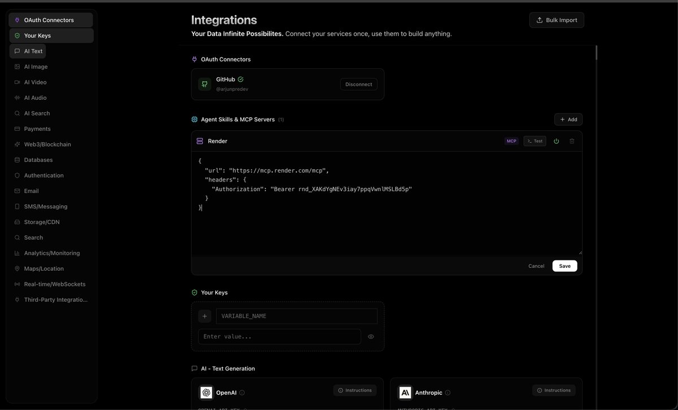Screen dimensions: 678x410
Task: Add a new MCP server
Action: 568,120
